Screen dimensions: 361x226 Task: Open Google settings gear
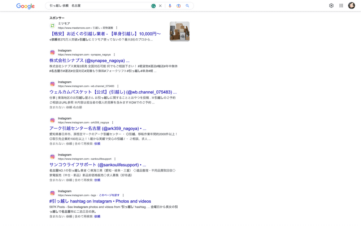coord(331,6)
